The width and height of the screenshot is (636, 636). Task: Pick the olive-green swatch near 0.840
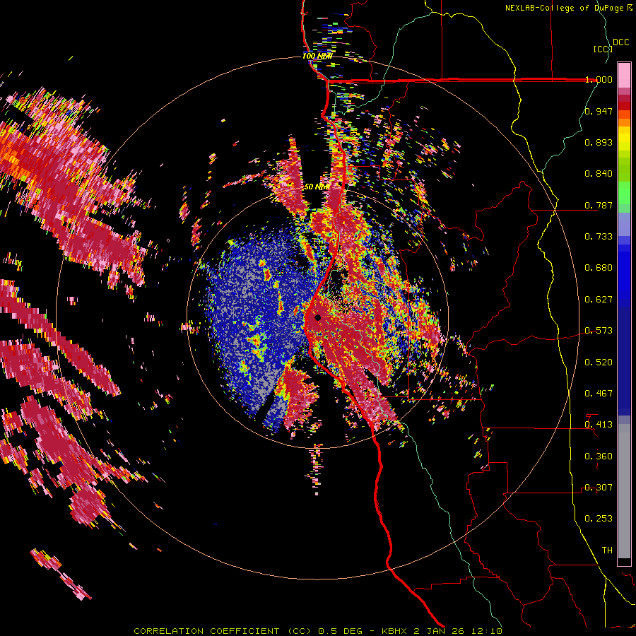(x=624, y=174)
